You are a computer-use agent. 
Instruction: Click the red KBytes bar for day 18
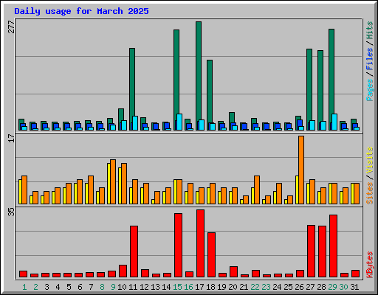tap(211, 255)
